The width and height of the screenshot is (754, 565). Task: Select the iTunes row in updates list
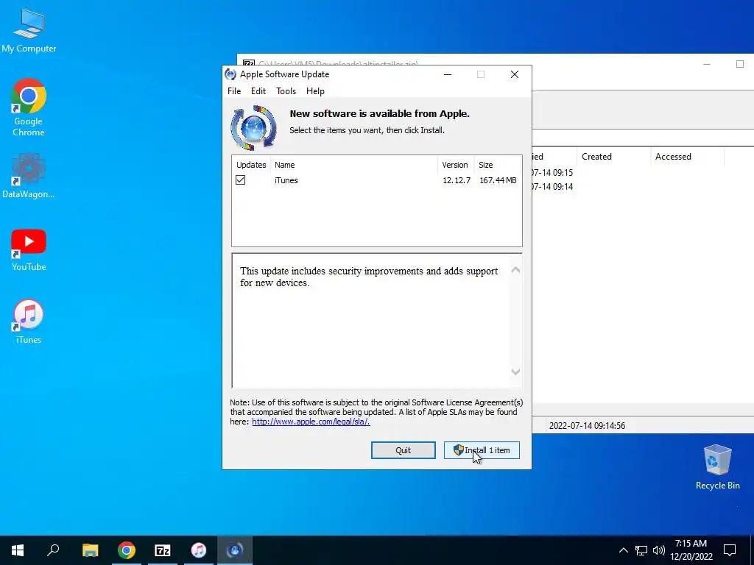[x=376, y=180]
